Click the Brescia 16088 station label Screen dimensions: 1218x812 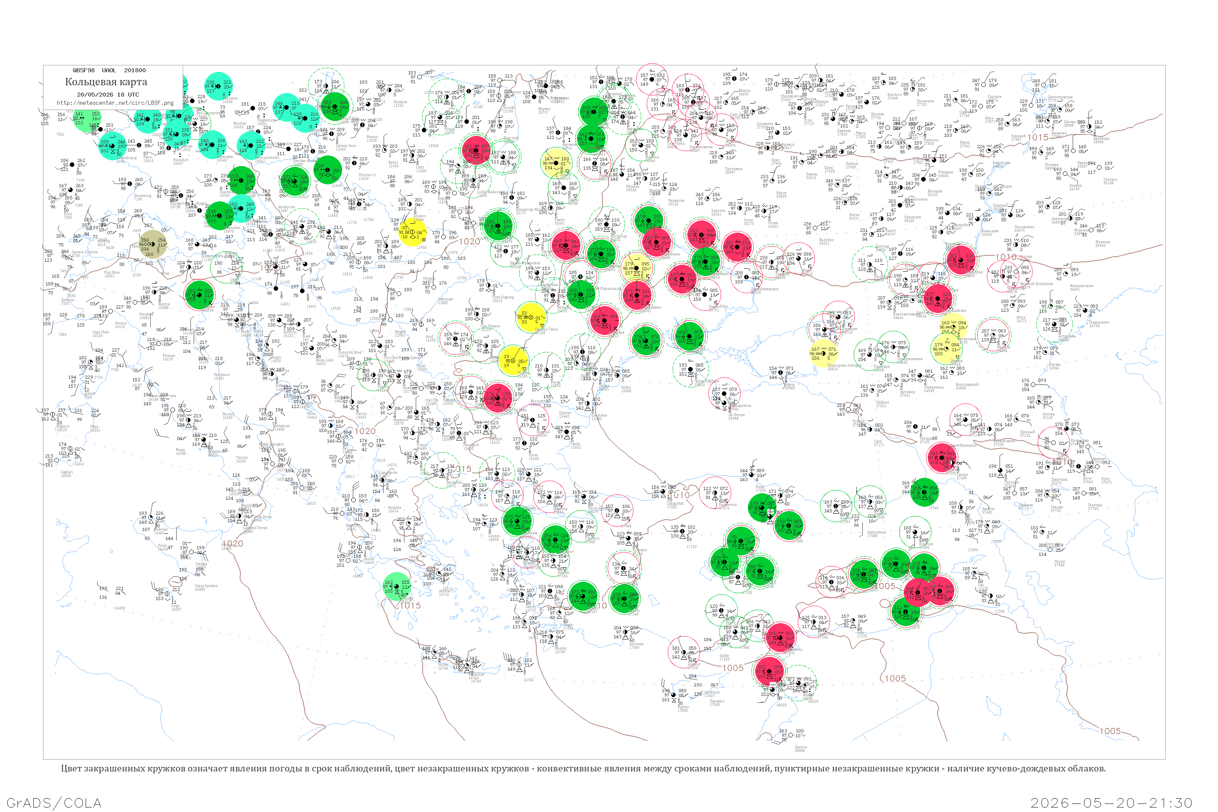coord(164,306)
